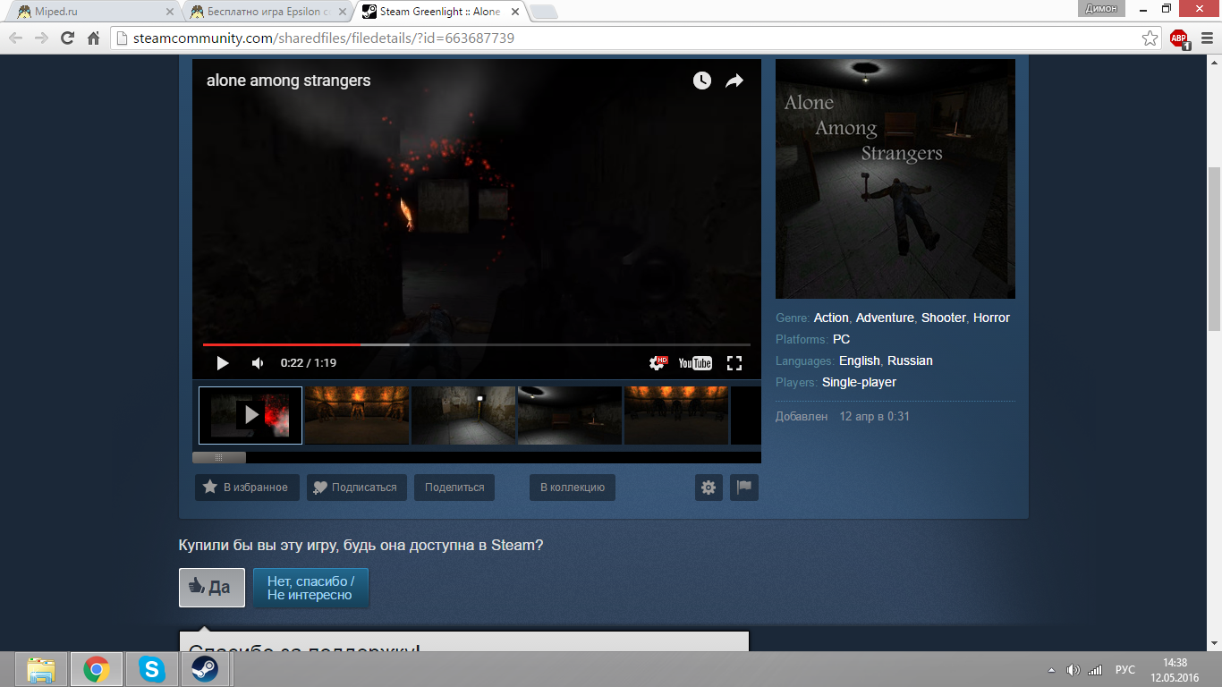Close the Бесплатно игра Epsilon tab
Viewport: 1222px width, 687px height.
point(343,12)
